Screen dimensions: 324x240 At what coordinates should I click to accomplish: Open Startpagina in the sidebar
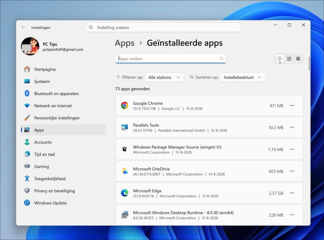(63, 69)
